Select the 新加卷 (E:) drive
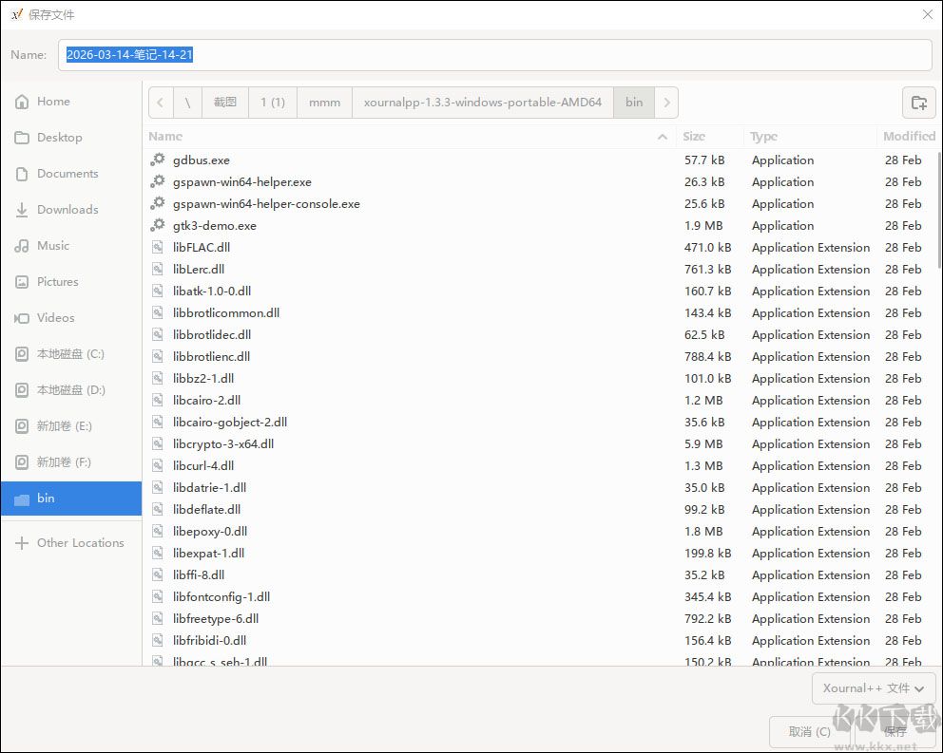 tap(71, 426)
